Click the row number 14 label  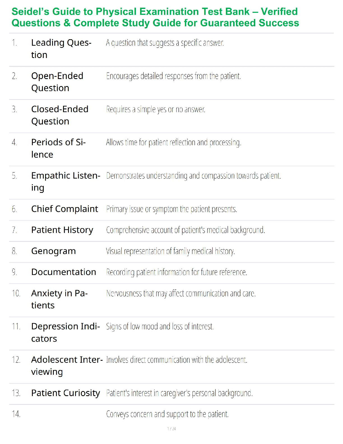16,414
